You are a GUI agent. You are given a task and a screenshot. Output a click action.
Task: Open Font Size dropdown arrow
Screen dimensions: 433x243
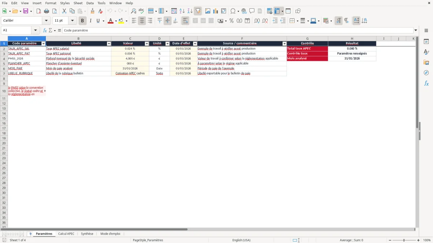(x=72, y=21)
